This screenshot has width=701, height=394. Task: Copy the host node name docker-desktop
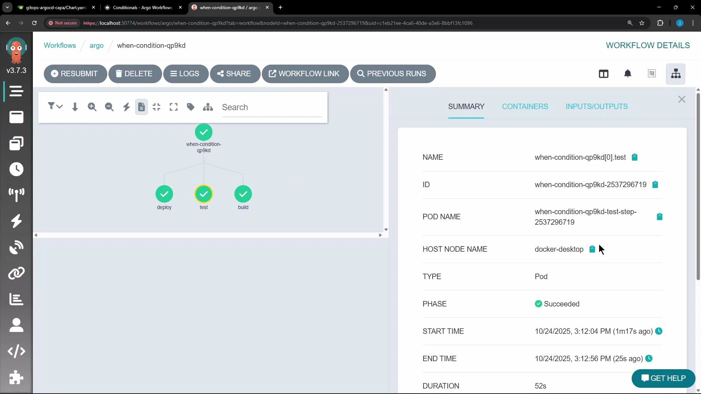(x=592, y=249)
